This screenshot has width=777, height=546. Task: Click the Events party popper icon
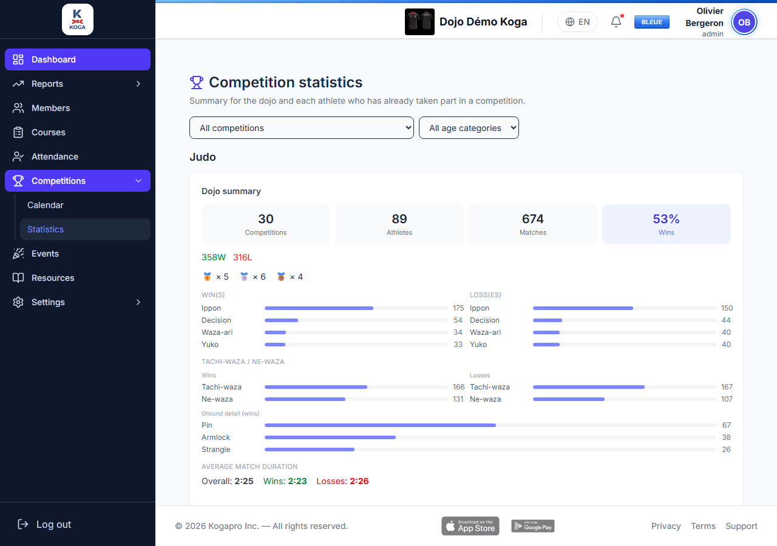point(18,254)
